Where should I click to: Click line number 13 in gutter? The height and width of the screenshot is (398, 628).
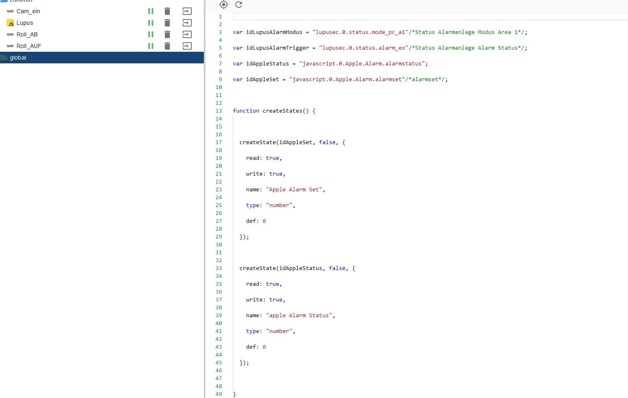tap(219, 111)
